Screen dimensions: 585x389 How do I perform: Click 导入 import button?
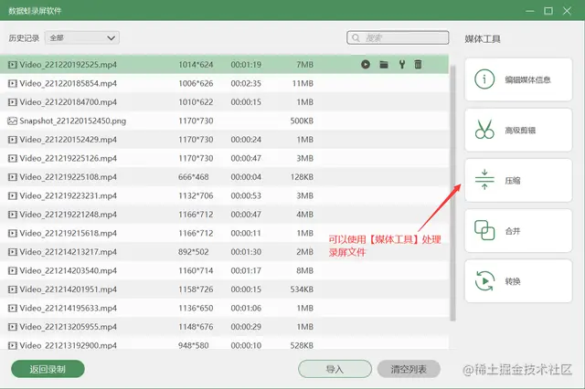click(x=335, y=369)
